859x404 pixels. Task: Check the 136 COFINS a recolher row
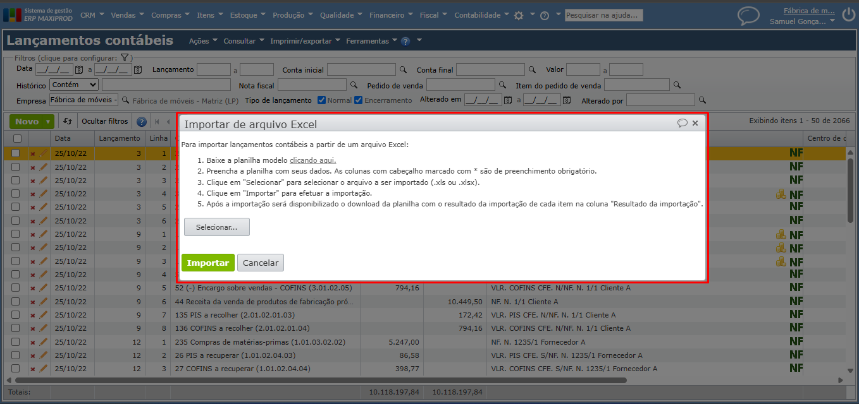point(15,328)
